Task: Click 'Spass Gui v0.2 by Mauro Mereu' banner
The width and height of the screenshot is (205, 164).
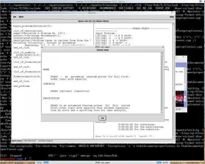Action: click(x=93, y=21)
